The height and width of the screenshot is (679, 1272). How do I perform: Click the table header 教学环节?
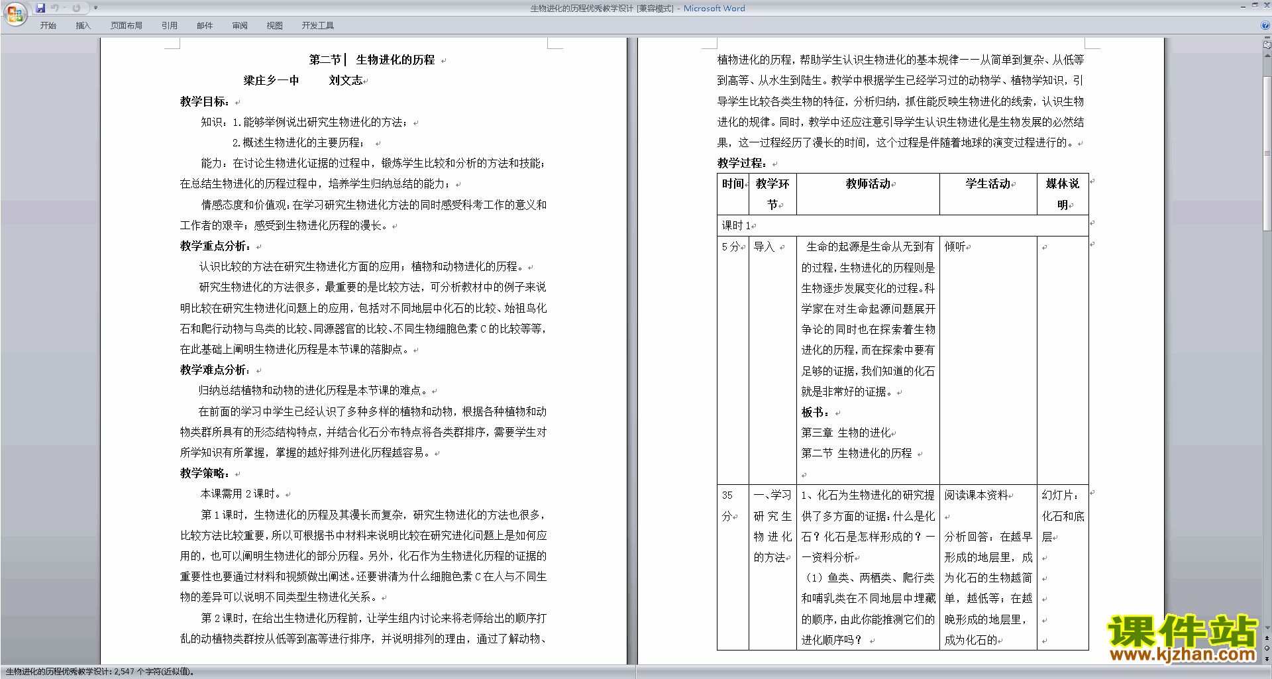(772, 194)
